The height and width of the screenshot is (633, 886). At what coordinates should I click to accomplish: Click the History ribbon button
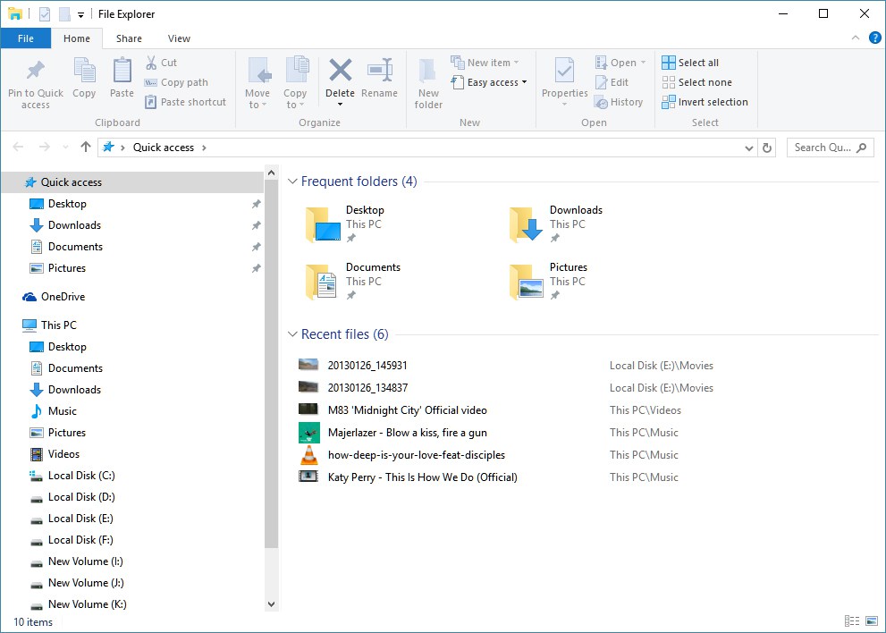click(x=619, y=102)
